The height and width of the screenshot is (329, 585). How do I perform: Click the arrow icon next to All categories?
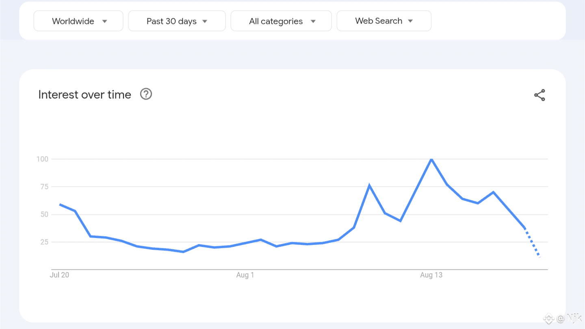click(x=313, y=21)
